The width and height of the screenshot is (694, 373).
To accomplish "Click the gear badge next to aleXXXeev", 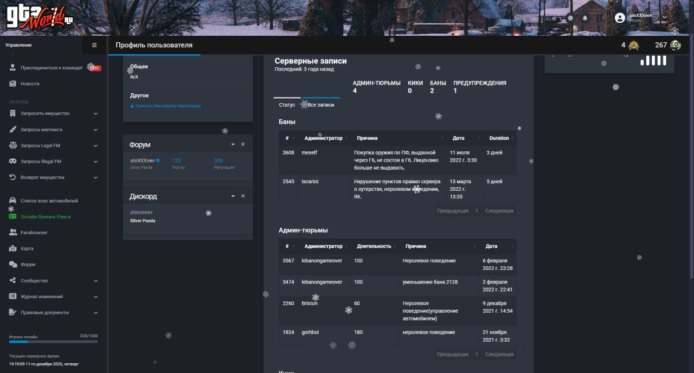I will coord(158,160).
